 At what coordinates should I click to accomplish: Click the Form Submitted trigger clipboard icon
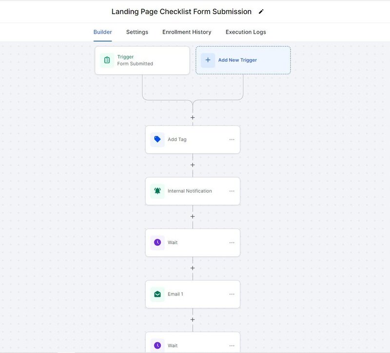pos(107,60)
